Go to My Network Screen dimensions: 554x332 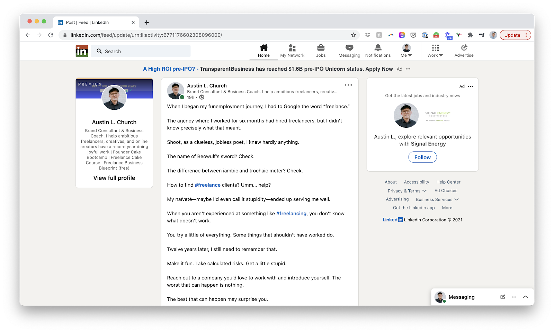292,51
